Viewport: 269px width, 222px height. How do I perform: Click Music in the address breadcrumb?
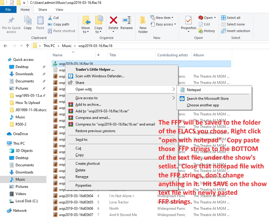[x=67, y=46]
